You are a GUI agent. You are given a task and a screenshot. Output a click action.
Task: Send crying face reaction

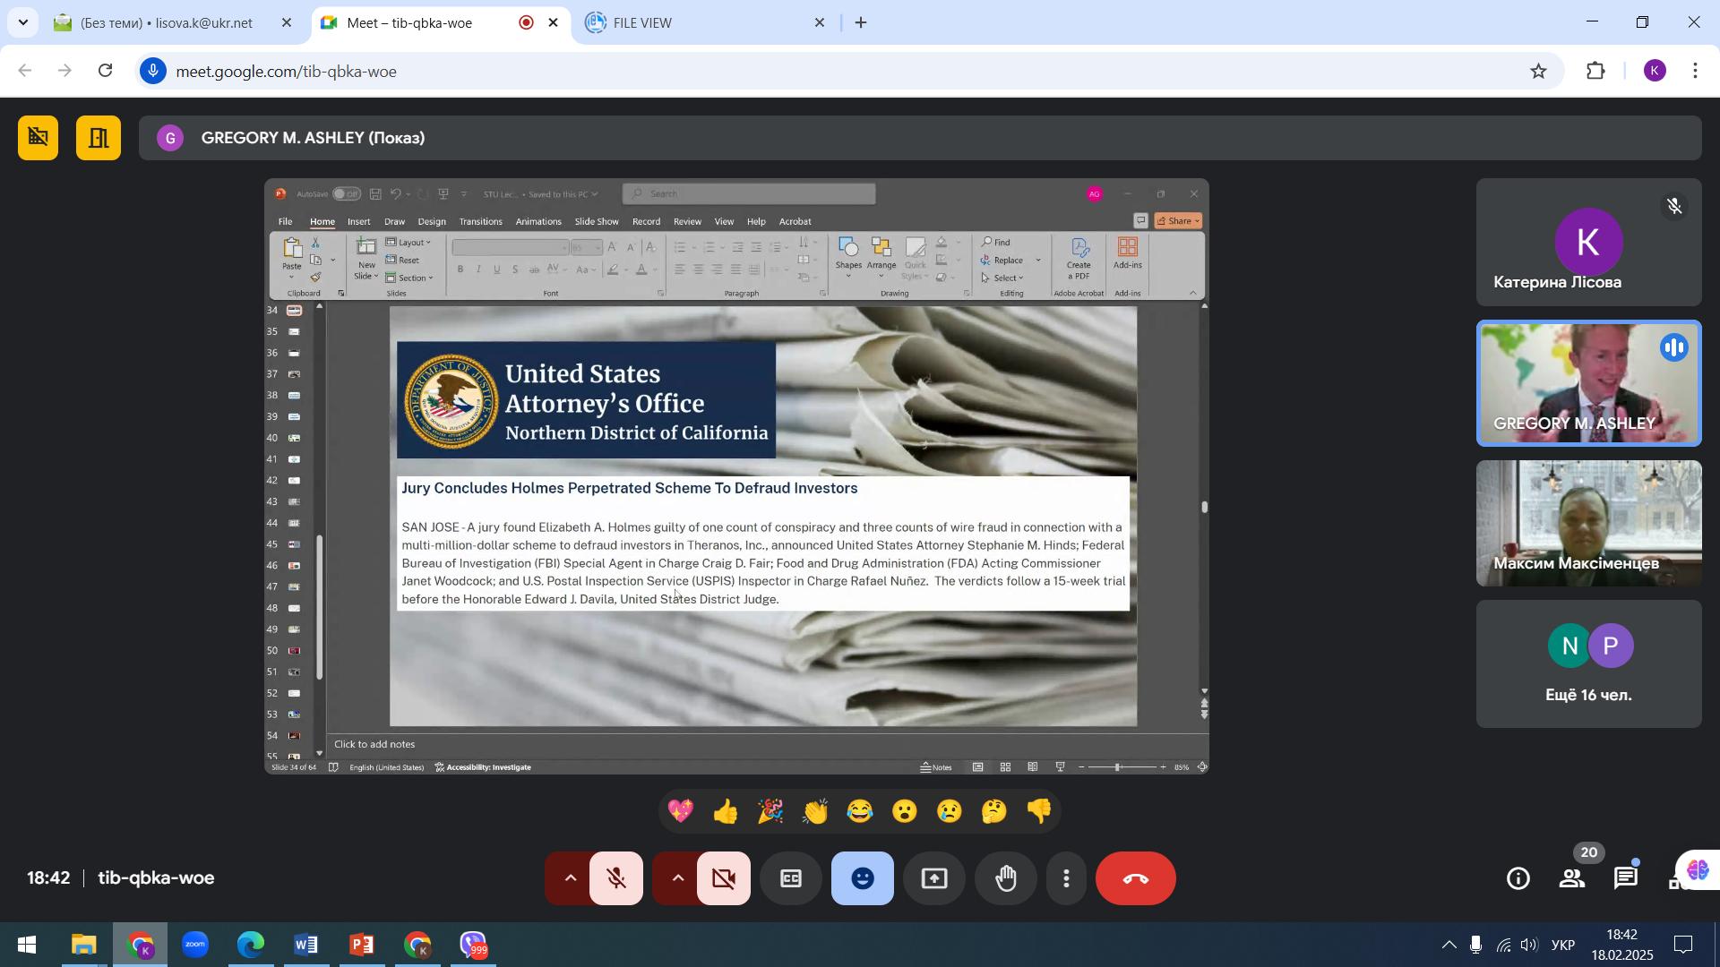tap(950, 812)
